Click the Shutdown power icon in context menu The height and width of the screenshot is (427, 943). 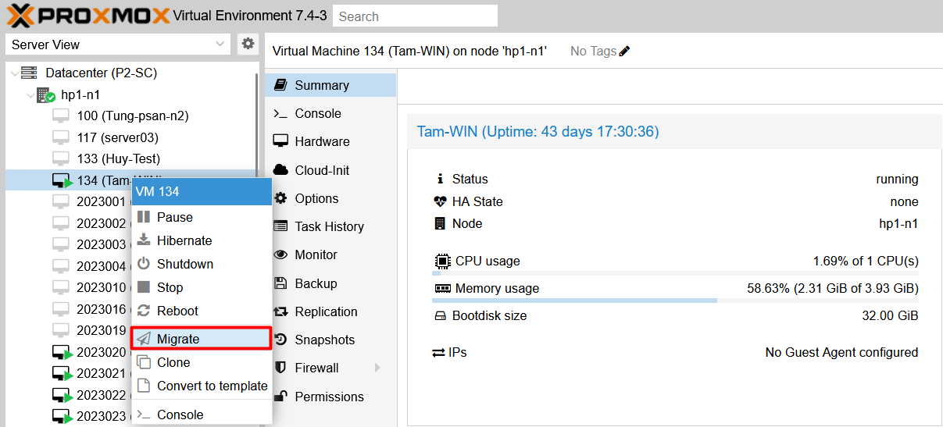click(x=144, y=264)
